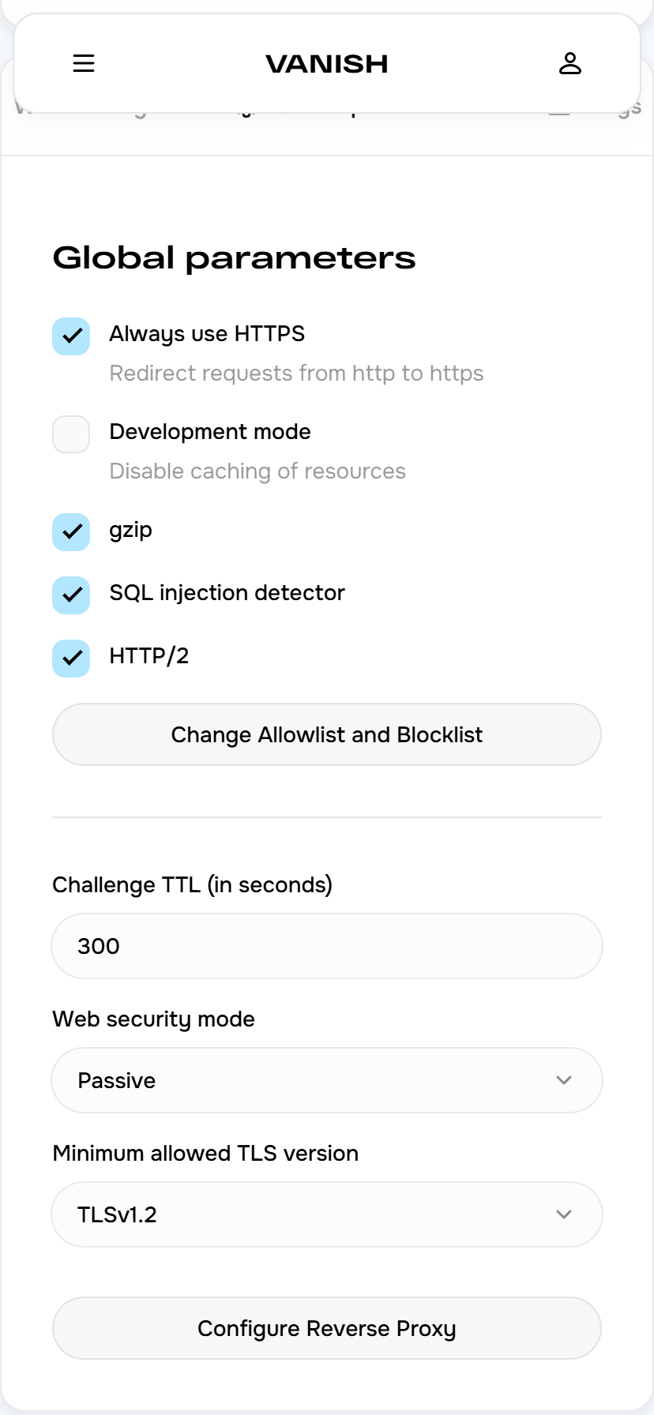Turn off SQL injection detector checkbox
This screenshot has height=1415, width=654.
point(71,595)
